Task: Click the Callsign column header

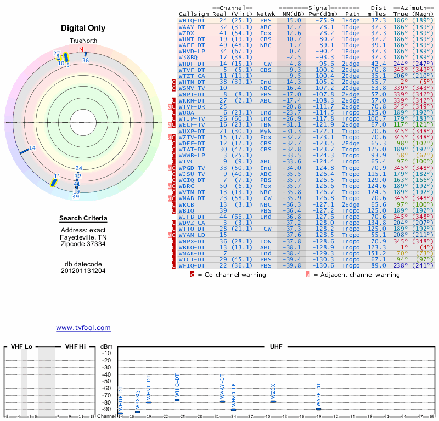Action: 194,13
